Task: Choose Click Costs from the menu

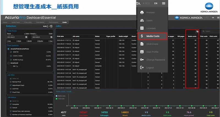Action: (x=153, y=44)
